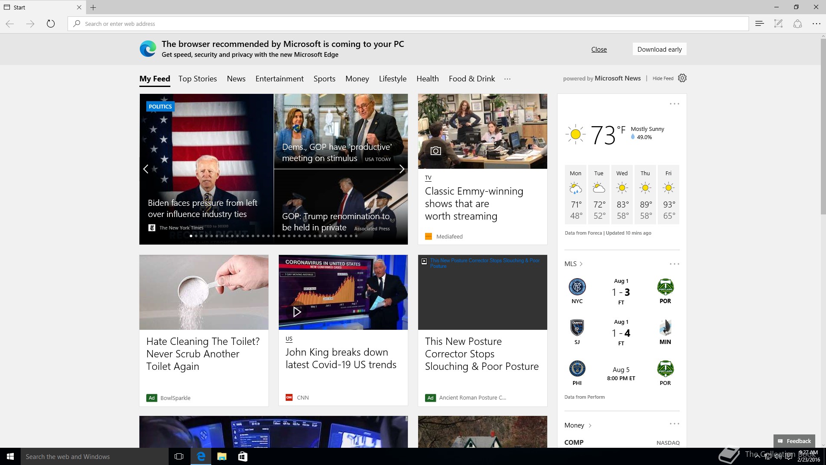Open MLS card options (three dots)
Image resolution: width=826 pixels, height=465 pixels.
(x=675, y=264)
